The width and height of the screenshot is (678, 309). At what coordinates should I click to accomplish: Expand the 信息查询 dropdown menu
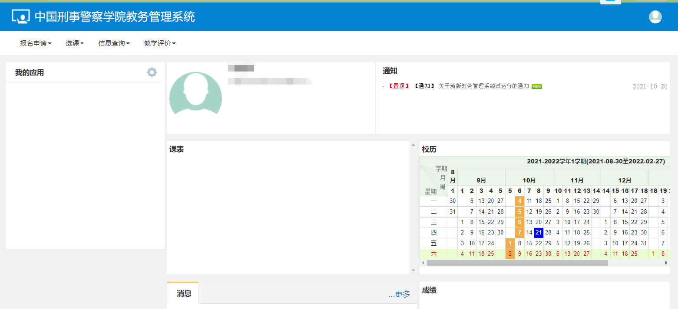click(114, 43)
